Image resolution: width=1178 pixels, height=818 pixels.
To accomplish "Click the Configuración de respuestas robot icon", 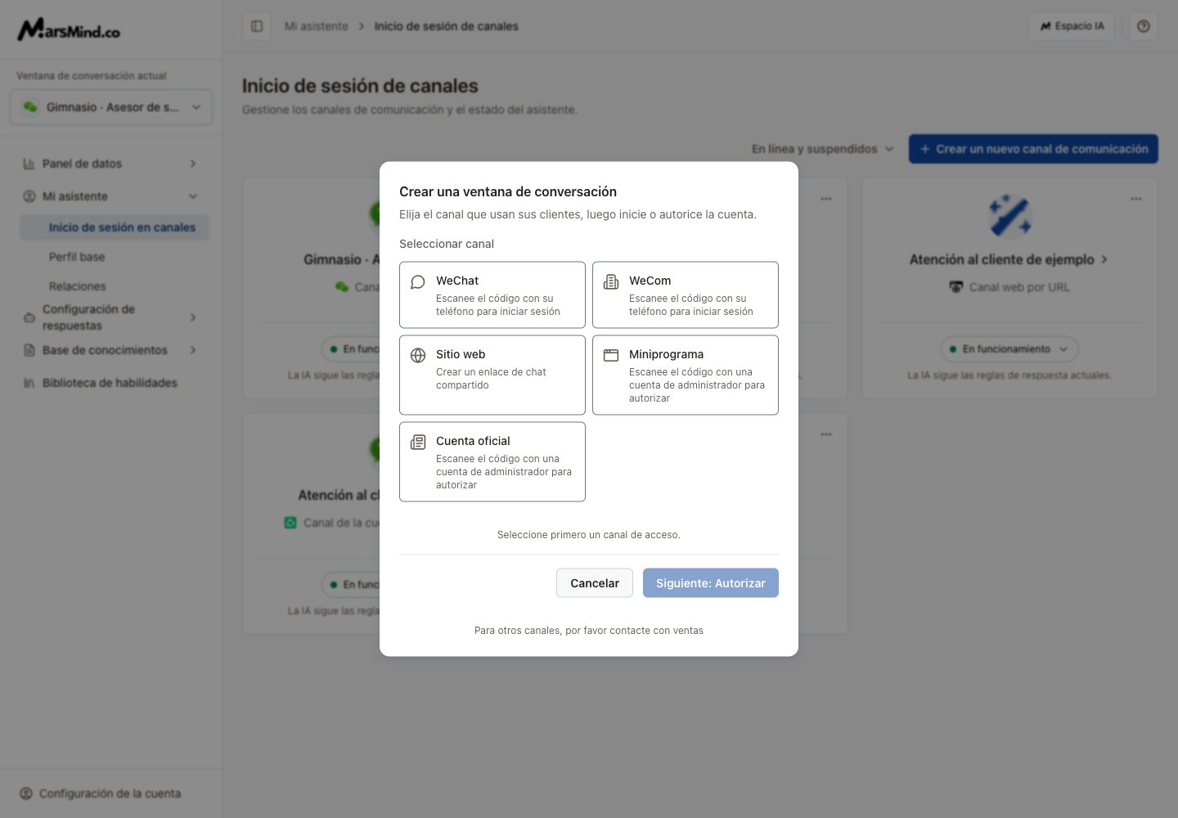I will [29, 317].
